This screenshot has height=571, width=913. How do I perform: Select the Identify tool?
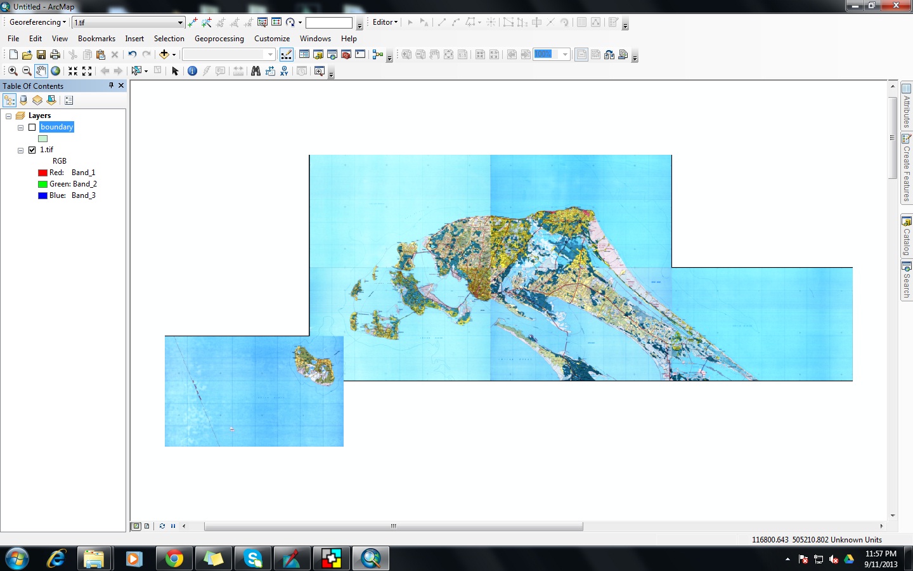click(x=192, y=71)
